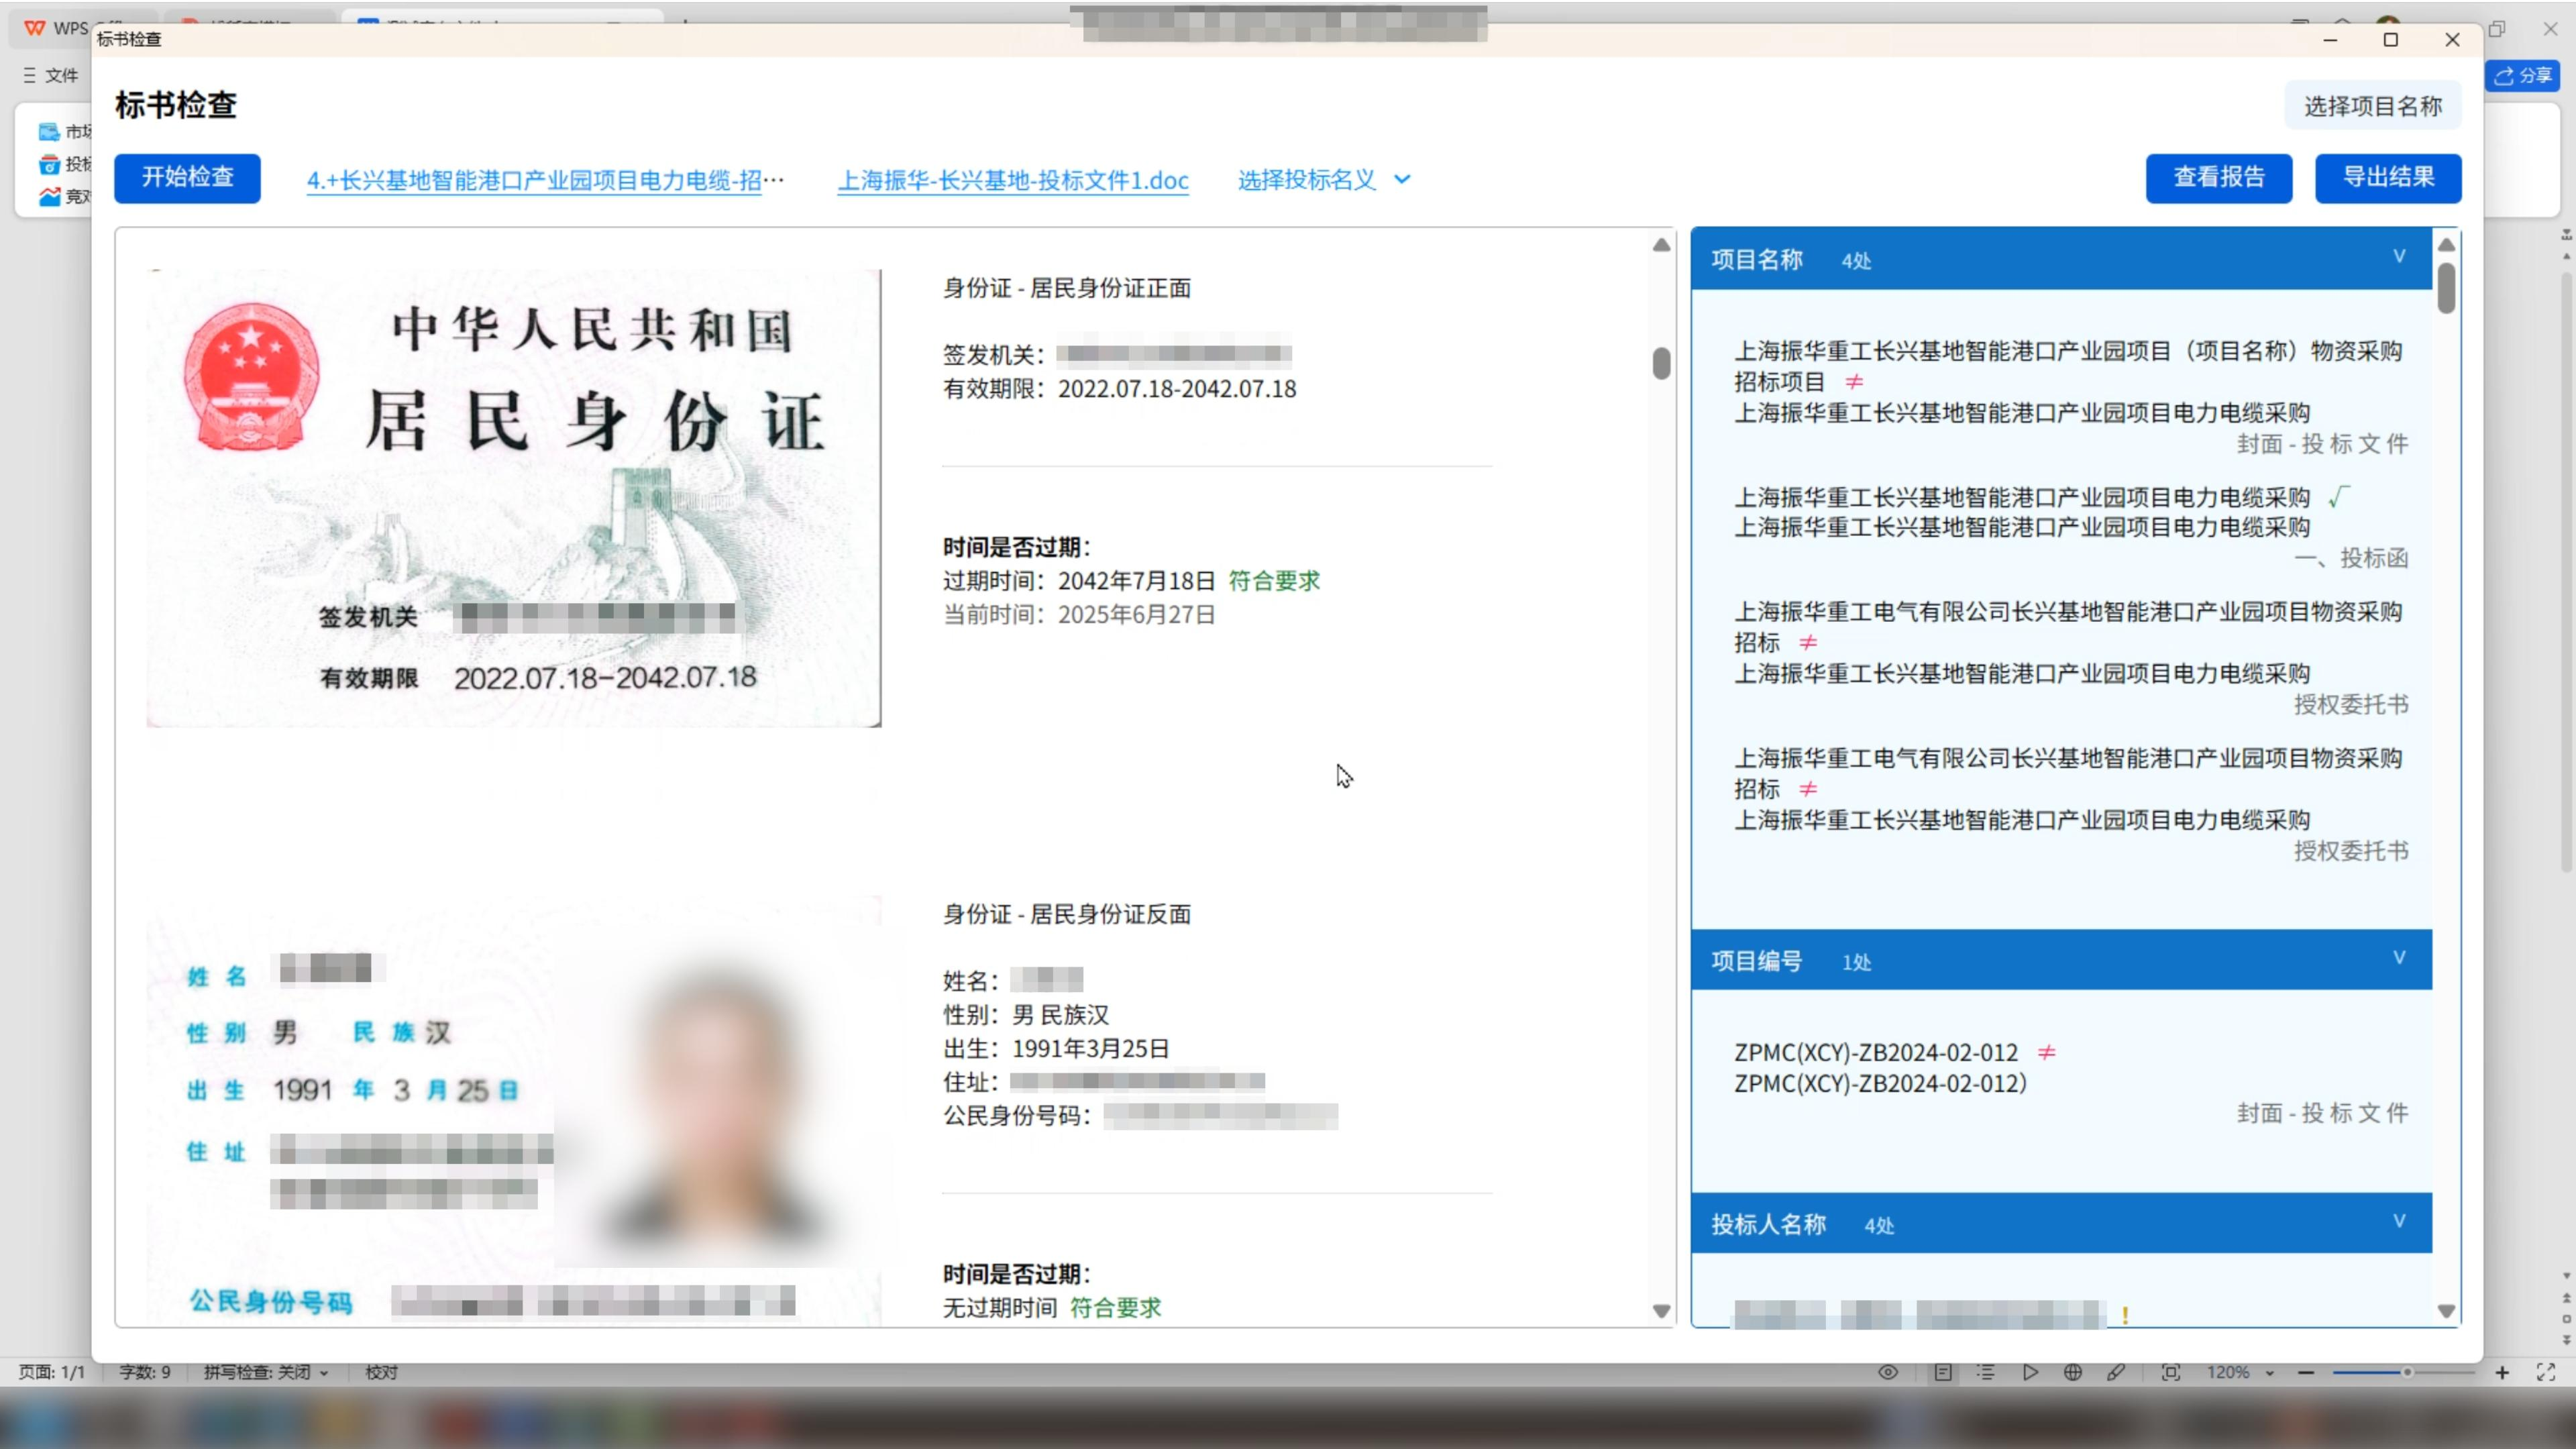Collapse the 项目编号 section
The width and height of the screenshot is (2576, 1449).
coord(2399,958)
